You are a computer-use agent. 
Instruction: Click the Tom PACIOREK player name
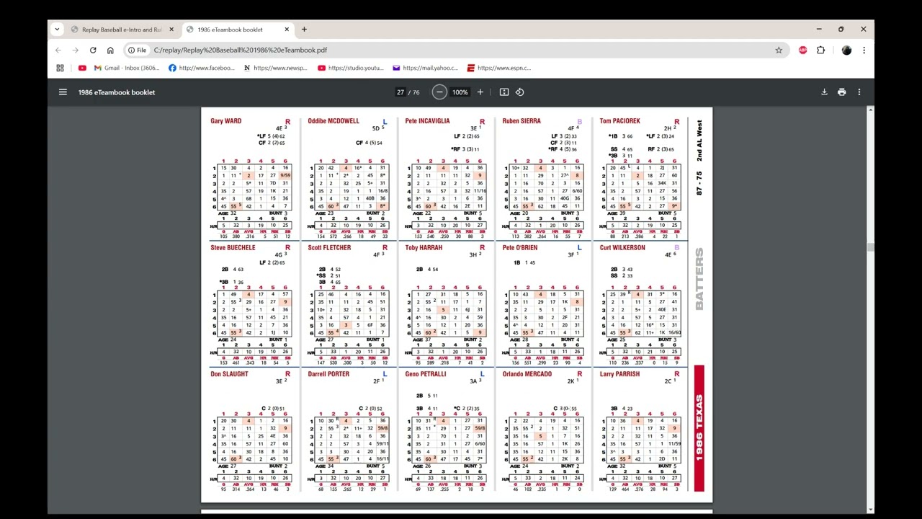pos(620,121)
